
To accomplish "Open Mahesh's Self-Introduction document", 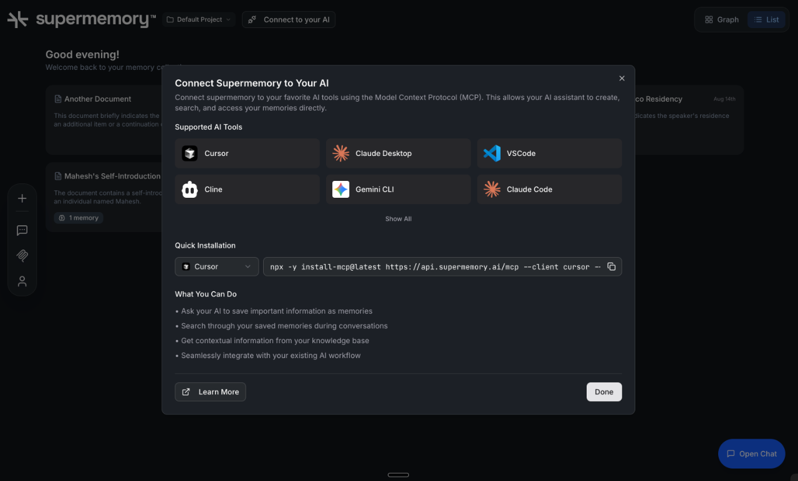I will (x=111, y=176).
